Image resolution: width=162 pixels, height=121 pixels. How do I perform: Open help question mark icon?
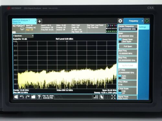coord(39,97)
